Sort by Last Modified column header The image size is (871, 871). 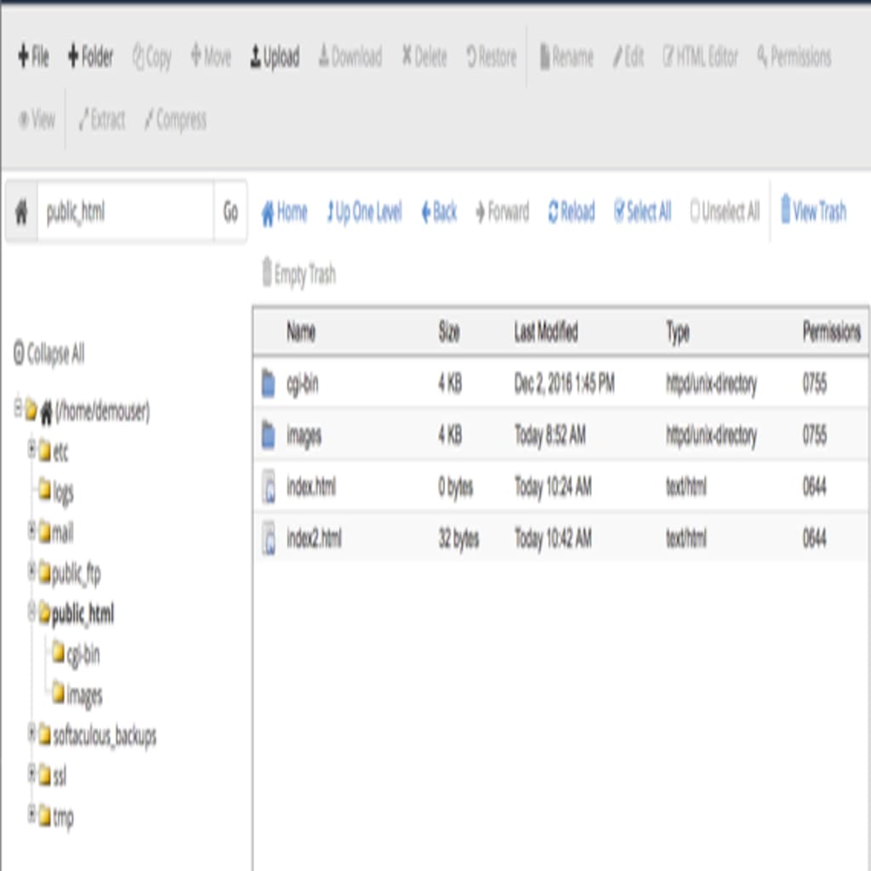tap(546, 333)
